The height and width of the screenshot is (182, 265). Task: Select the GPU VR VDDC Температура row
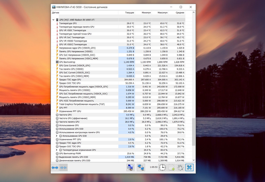coord(118,30)
